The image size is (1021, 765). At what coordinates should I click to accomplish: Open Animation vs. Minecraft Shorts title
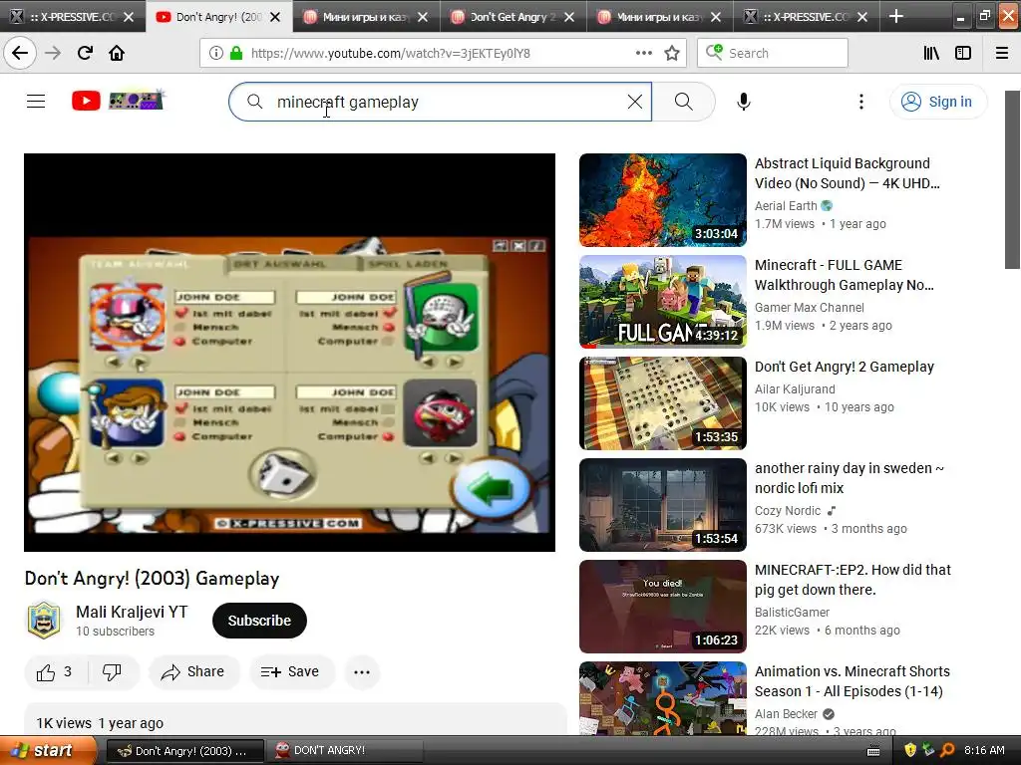[x=851, y=681]
